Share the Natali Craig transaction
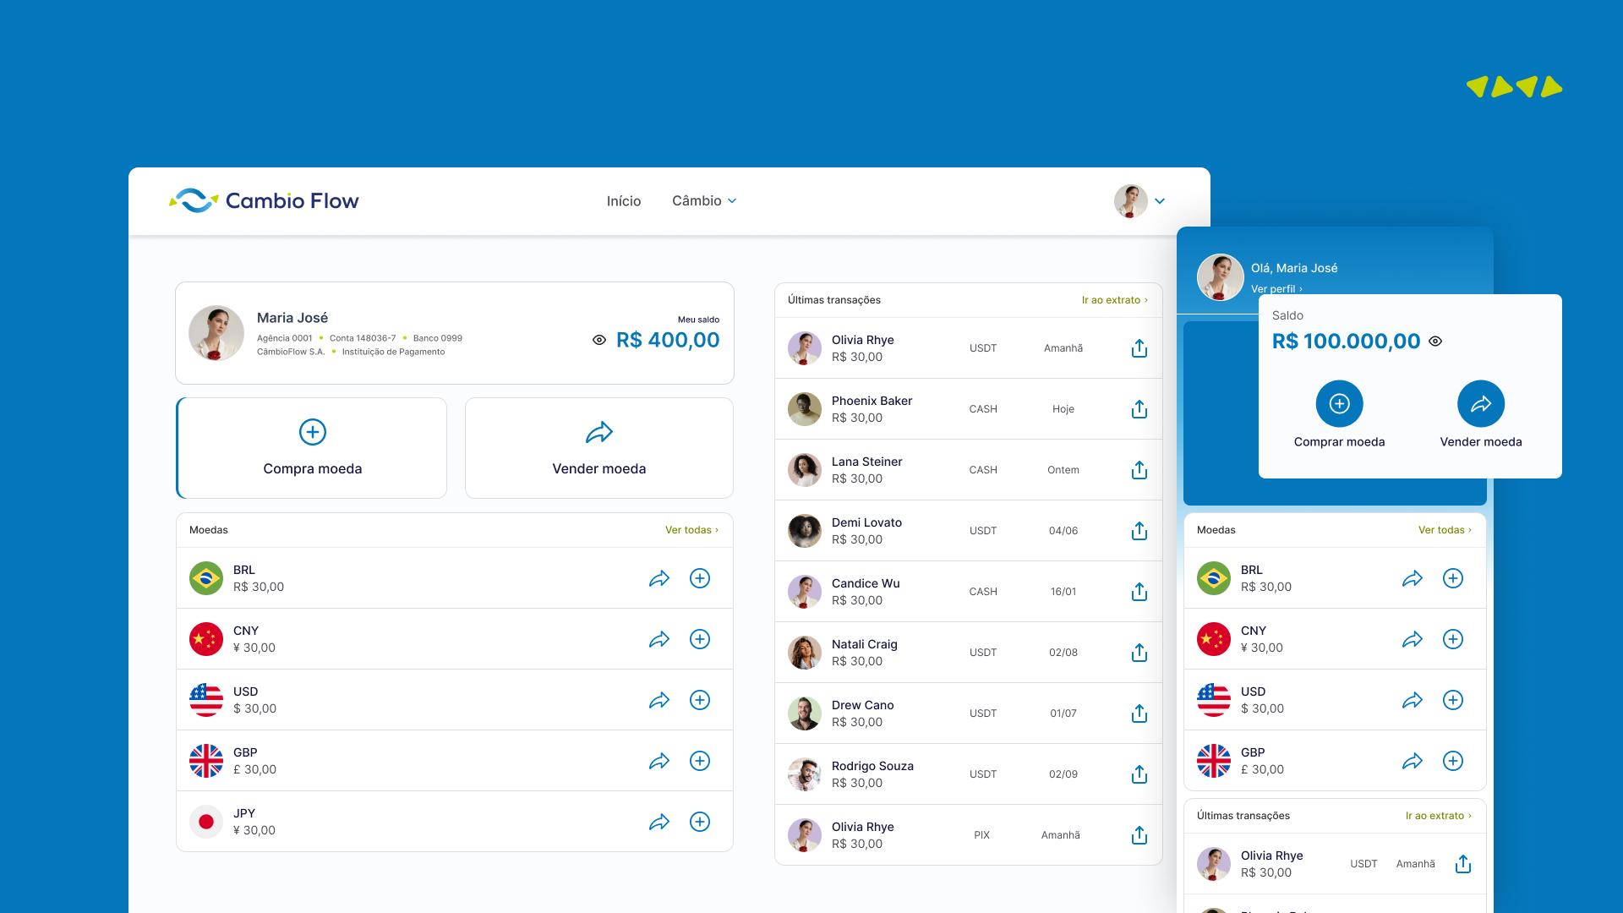 tap(1139, 653)
